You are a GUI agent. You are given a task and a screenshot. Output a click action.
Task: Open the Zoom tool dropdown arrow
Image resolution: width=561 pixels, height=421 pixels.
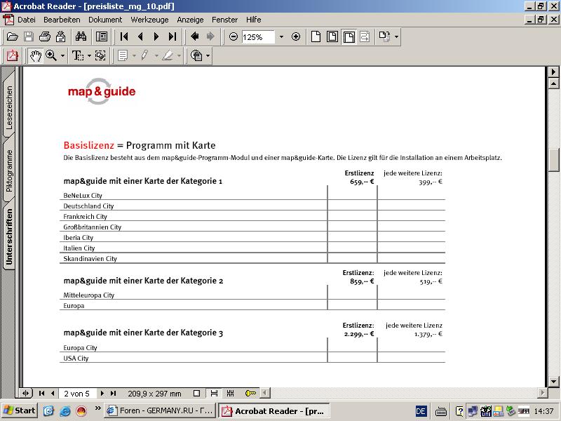click(x=62, y=56)
